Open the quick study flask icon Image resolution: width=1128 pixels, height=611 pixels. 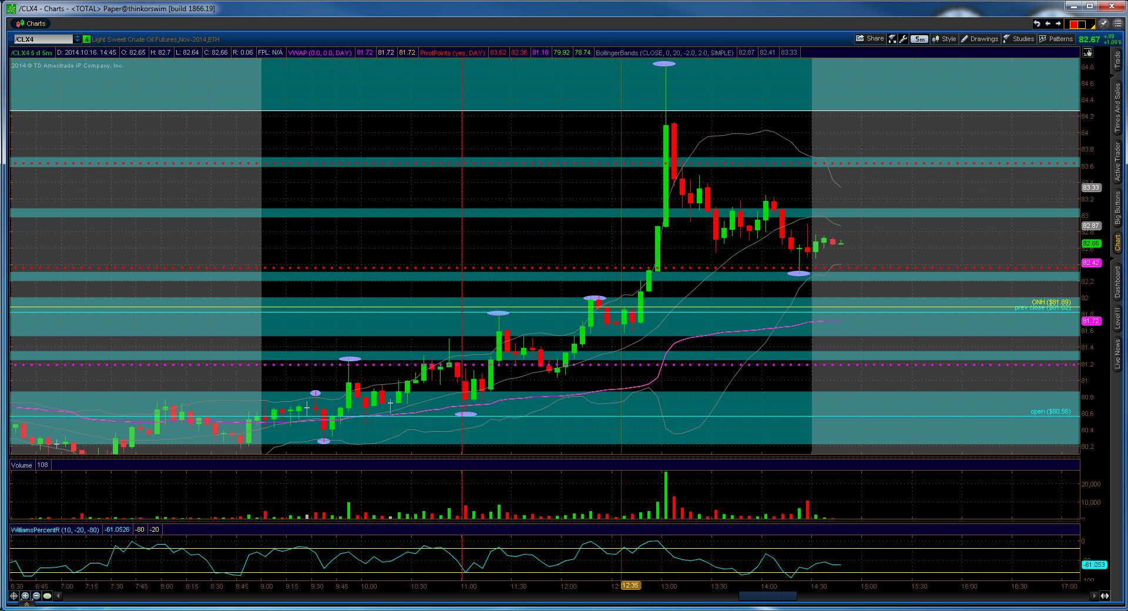tap(892, 39)
